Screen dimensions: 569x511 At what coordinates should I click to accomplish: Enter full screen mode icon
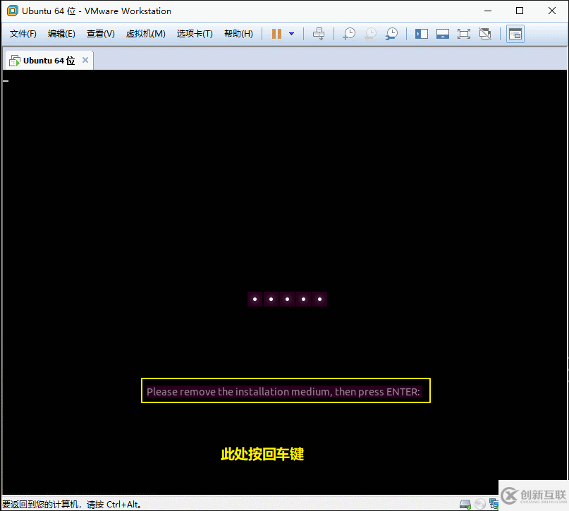(463, 34)
